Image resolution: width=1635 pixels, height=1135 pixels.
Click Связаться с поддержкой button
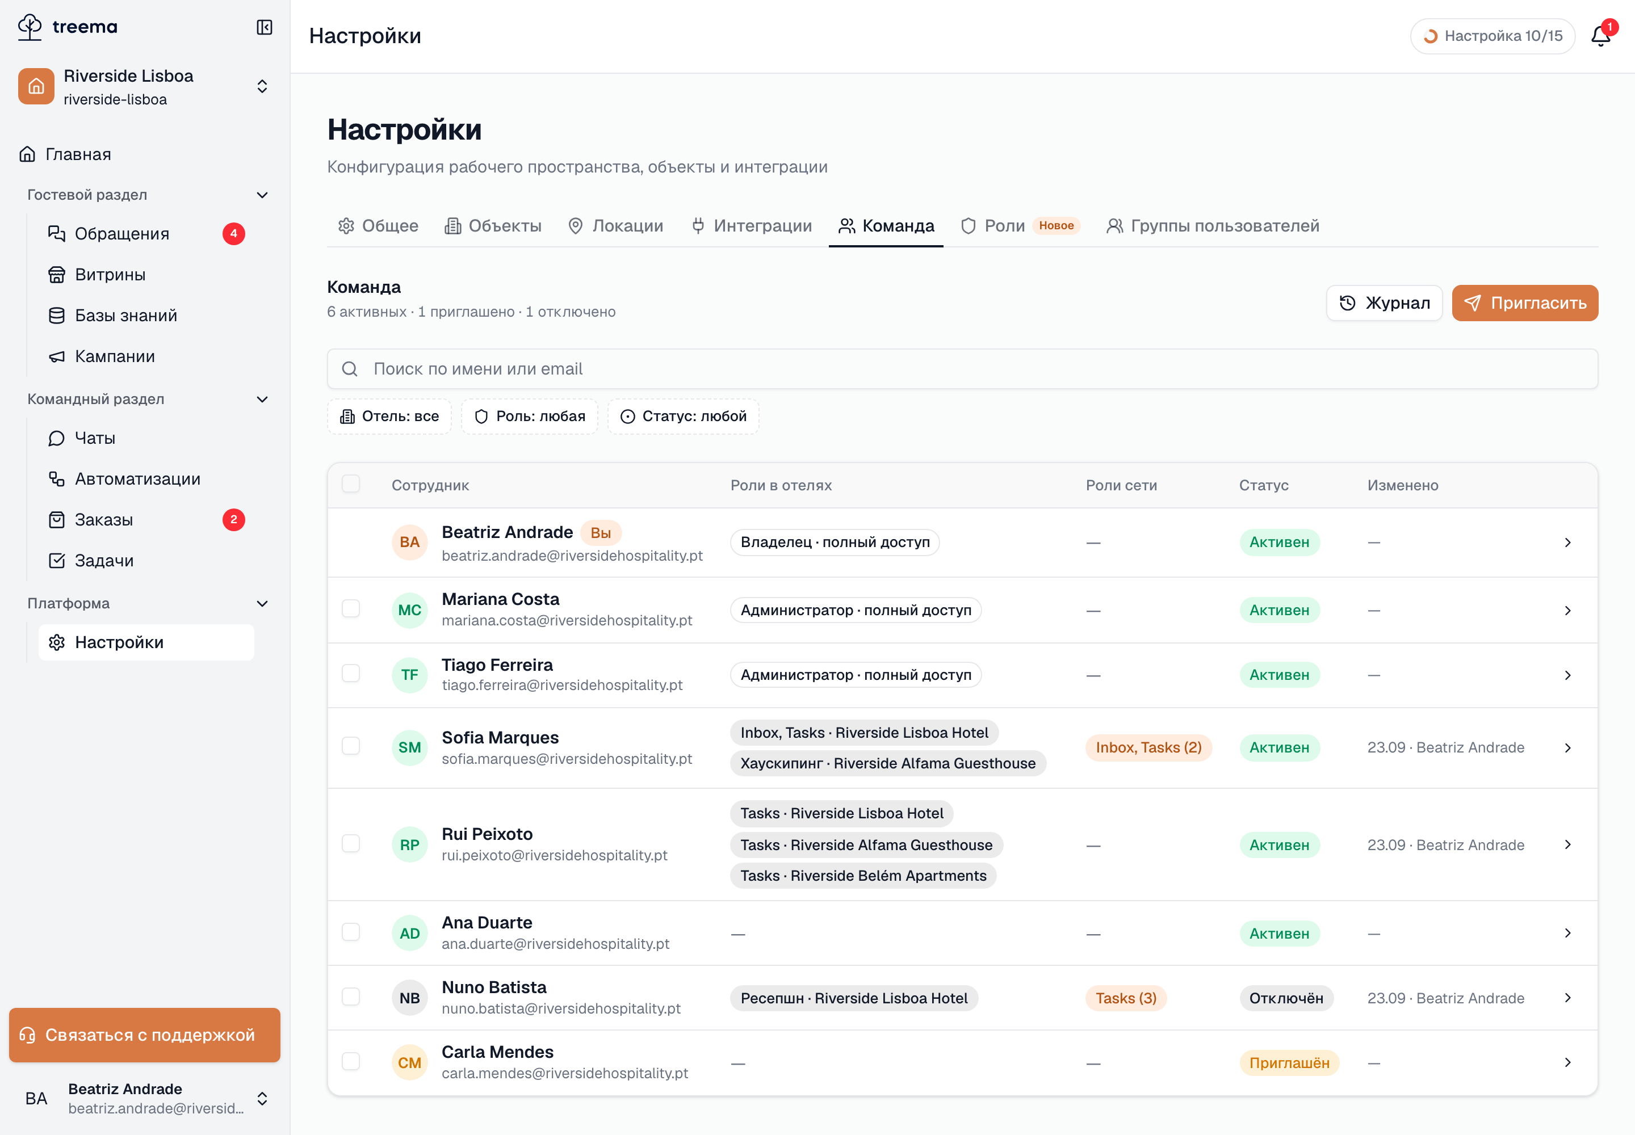(x=144, y=1036)
